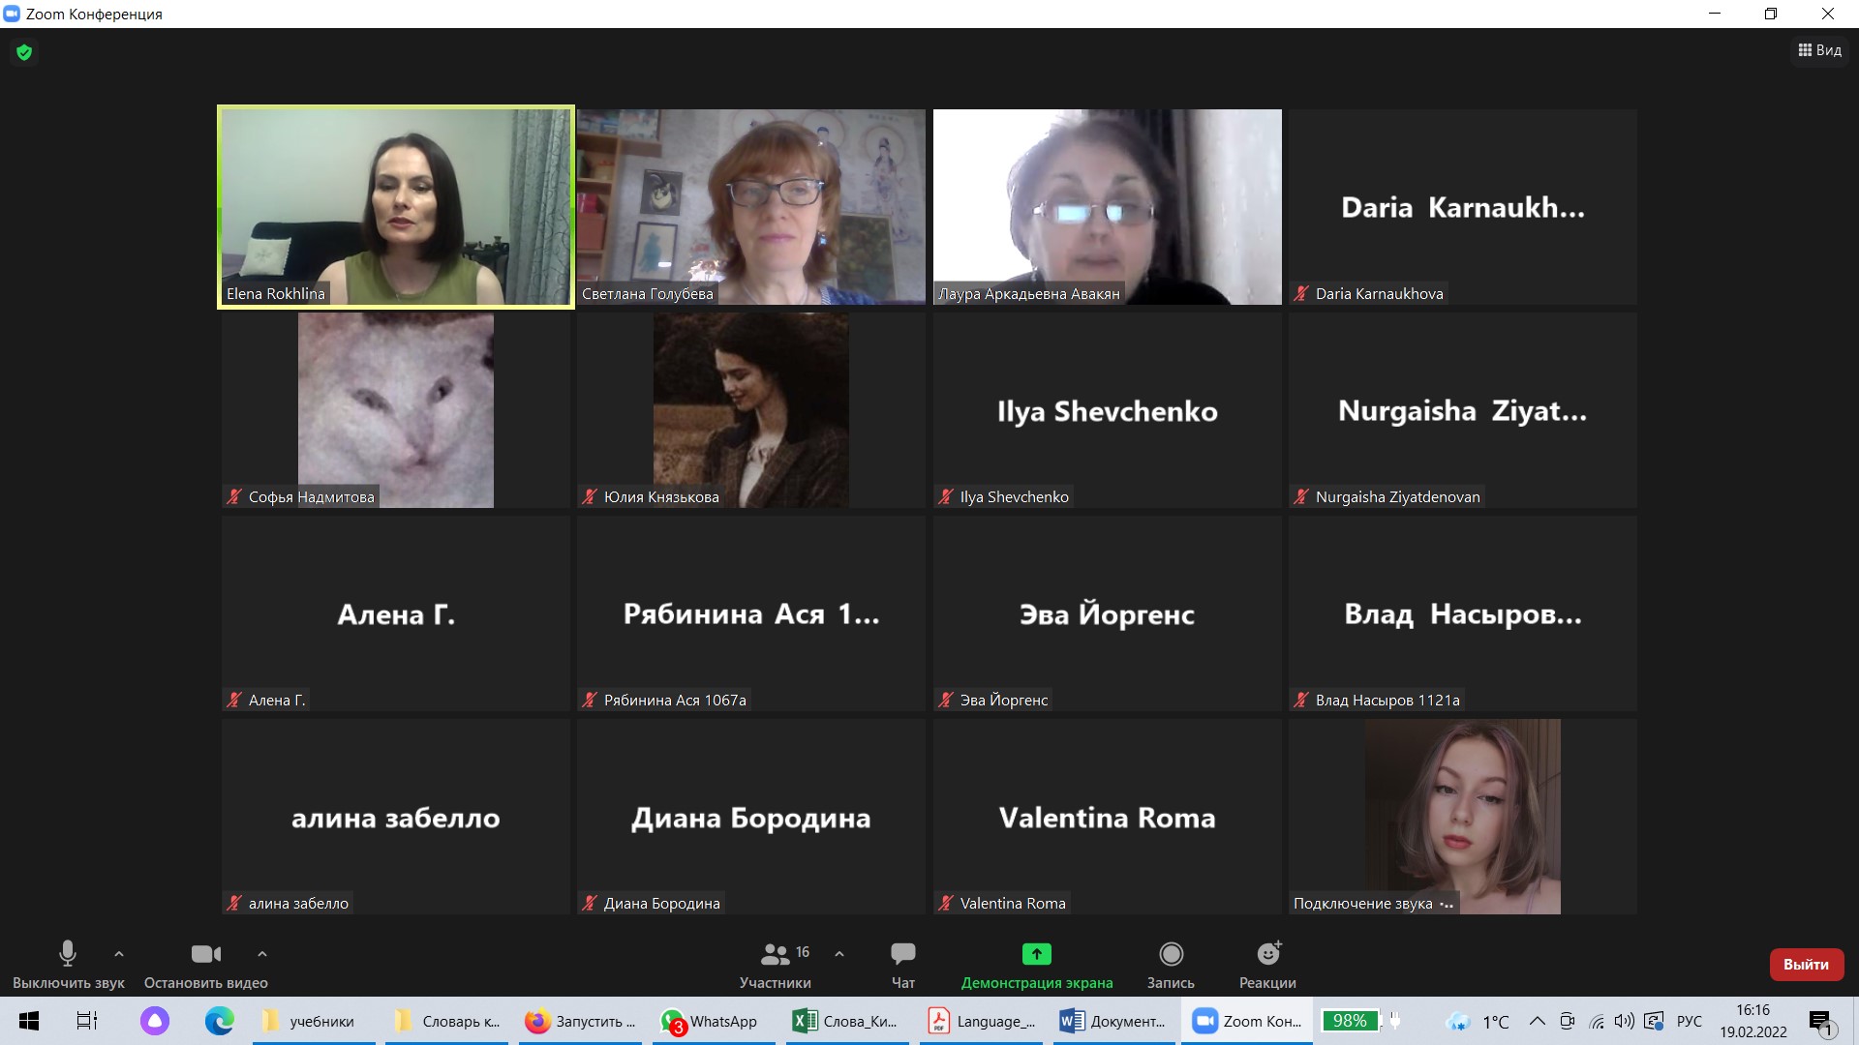Open the Wi-Fi network tray icon
The width and height of the screenshot is (1859, 1045).
1597,1021
